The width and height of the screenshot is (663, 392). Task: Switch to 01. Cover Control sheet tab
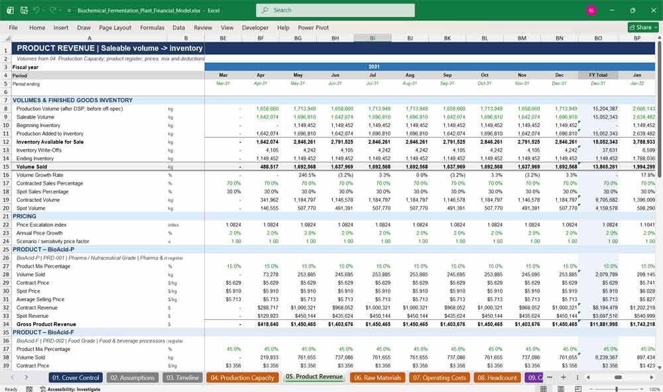click(76, 377)
